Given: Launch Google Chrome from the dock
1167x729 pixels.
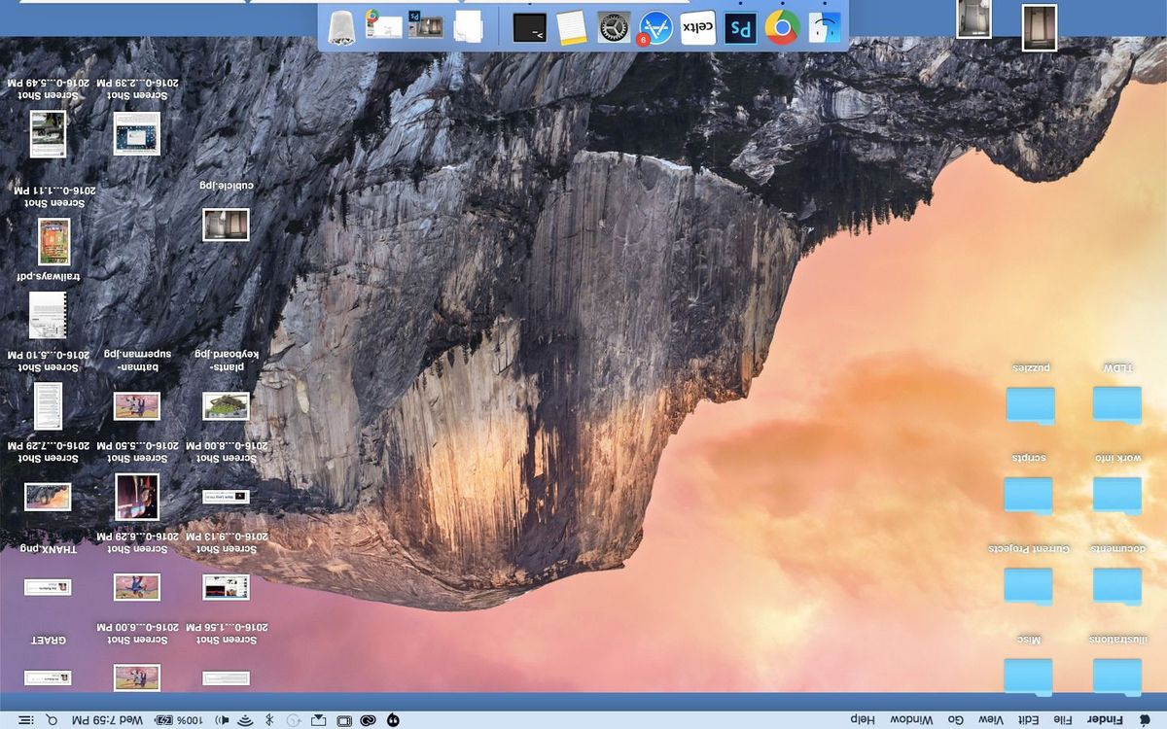Looking at the screenshot, I should (782, 27).
